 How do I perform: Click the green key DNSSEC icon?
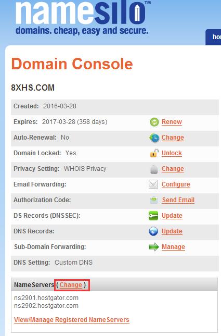point(153,216)
